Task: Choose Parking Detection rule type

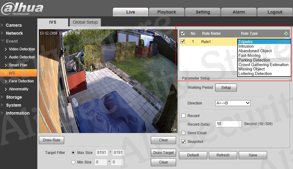Action: pyautogui.click(x=264, y=60)
